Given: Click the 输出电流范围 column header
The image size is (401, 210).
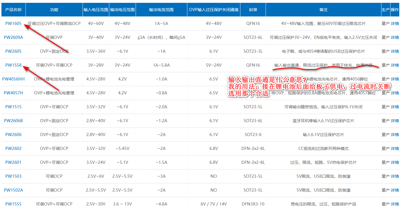Looking at the screenshot, I should pos(161,10).
